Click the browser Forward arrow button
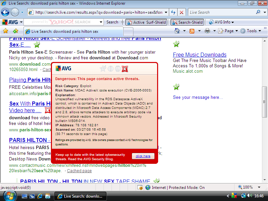268x201 pixels. tap(15, 12)
